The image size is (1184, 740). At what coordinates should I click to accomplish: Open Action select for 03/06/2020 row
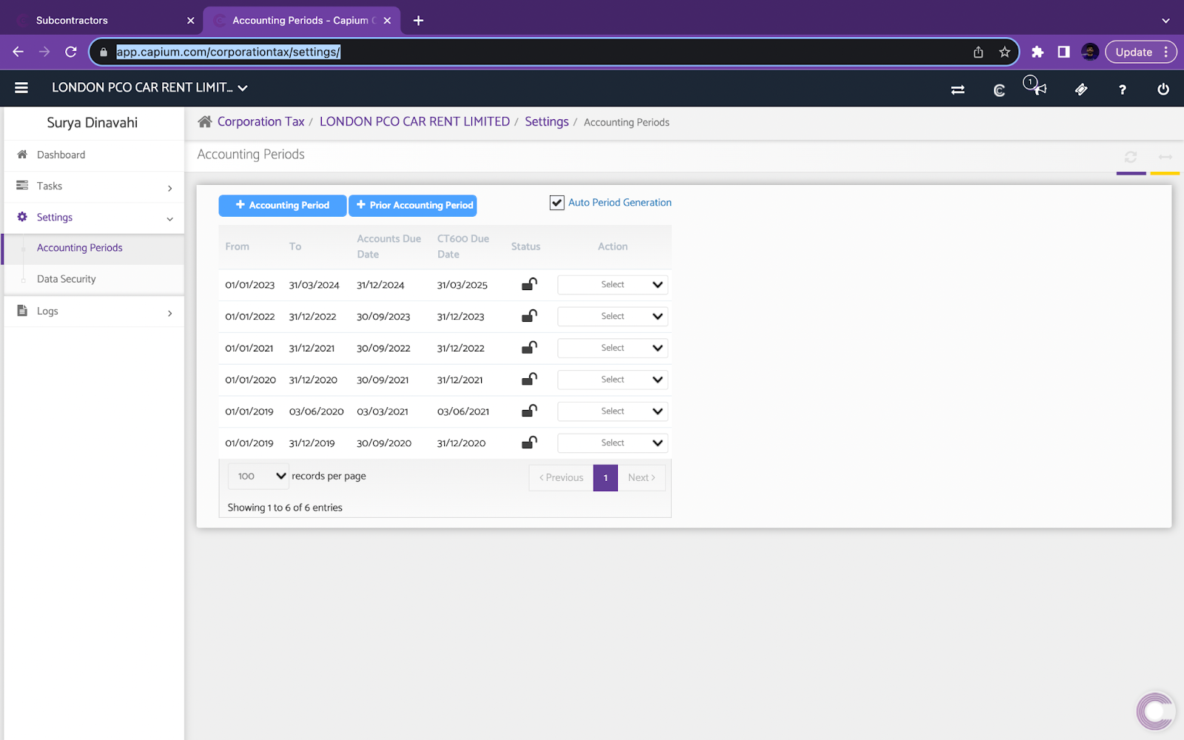point(613,411)
